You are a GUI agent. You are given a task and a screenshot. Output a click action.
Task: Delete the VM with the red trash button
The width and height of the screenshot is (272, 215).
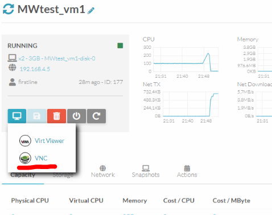coord(56,116)
